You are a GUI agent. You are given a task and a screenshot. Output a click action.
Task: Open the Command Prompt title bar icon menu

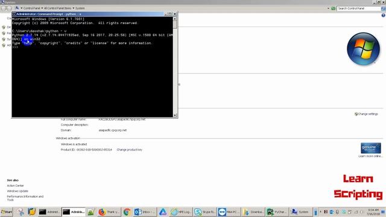(14, 14)
